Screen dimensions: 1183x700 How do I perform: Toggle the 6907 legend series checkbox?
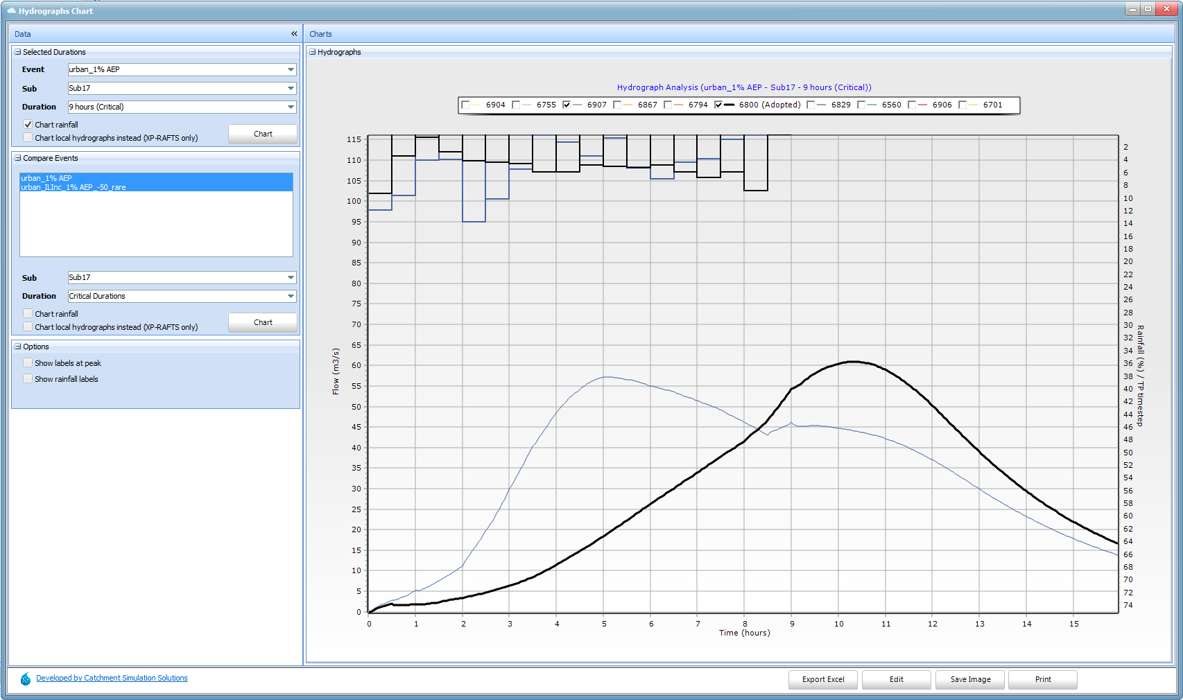pos(567,105)
